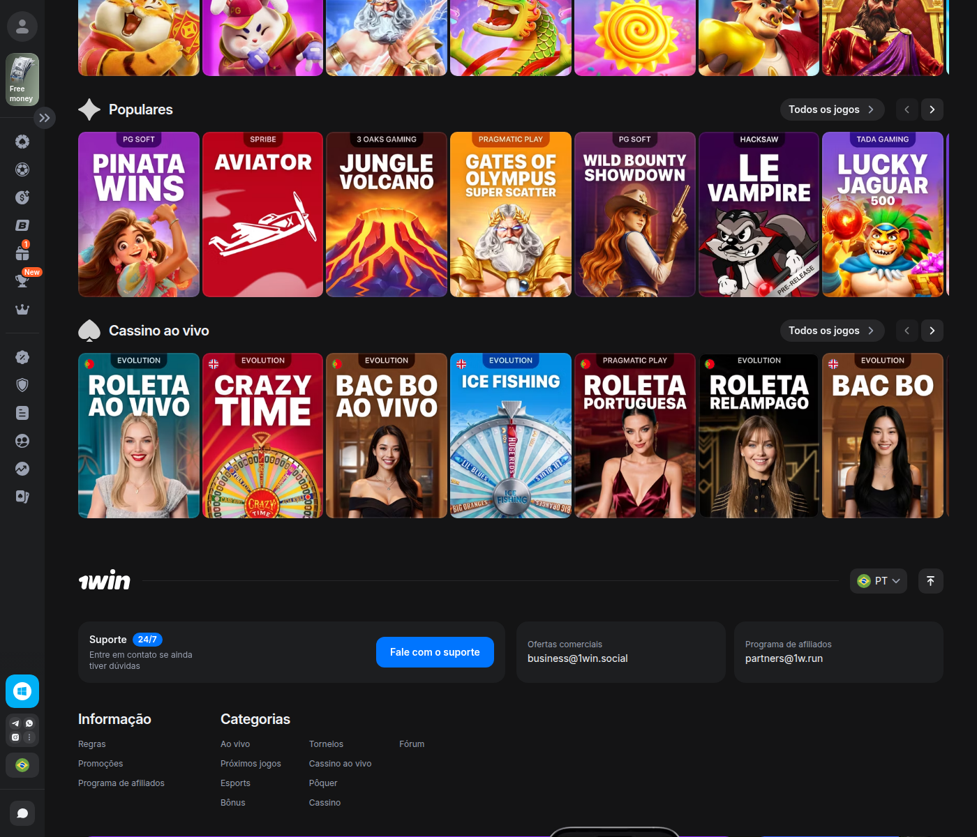Open the Roleta Portuguesa live game card
This screenshot has width=977, height=837.
(635, 436)
